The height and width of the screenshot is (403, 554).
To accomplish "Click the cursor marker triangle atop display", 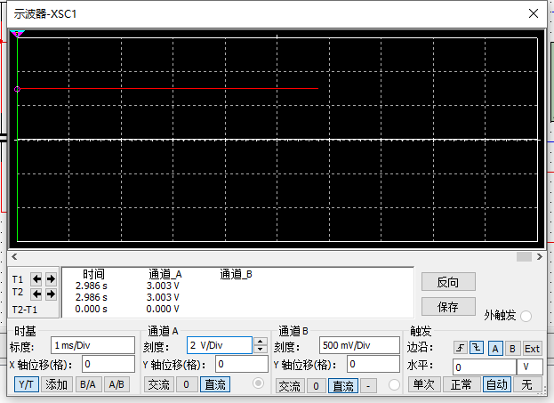I will click(17, 34).
